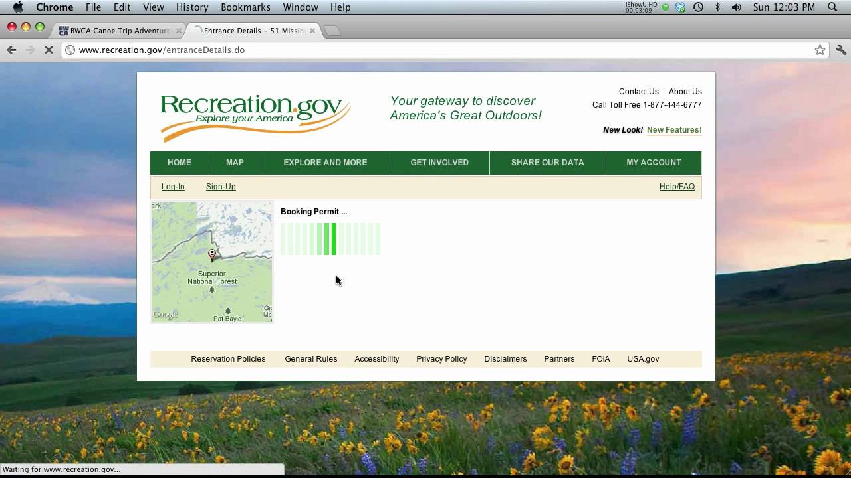Image resolution: width=851 pixels, height=478 pixels.
Task: Bookmark this page with star icon
Action: click(x=820, y=50)
